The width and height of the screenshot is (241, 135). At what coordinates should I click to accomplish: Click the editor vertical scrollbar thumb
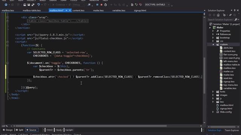pos(204,75)
